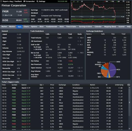
Task: Click the biggest trades table options icon
Action: (129, 85)
